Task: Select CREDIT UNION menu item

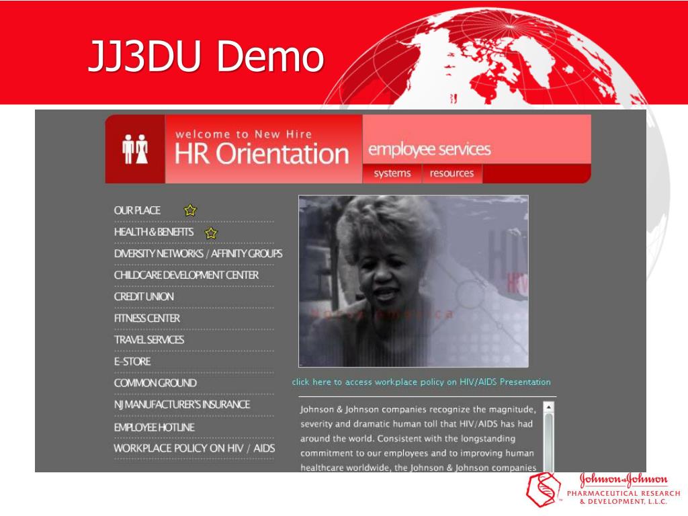Action: [144, 296]
